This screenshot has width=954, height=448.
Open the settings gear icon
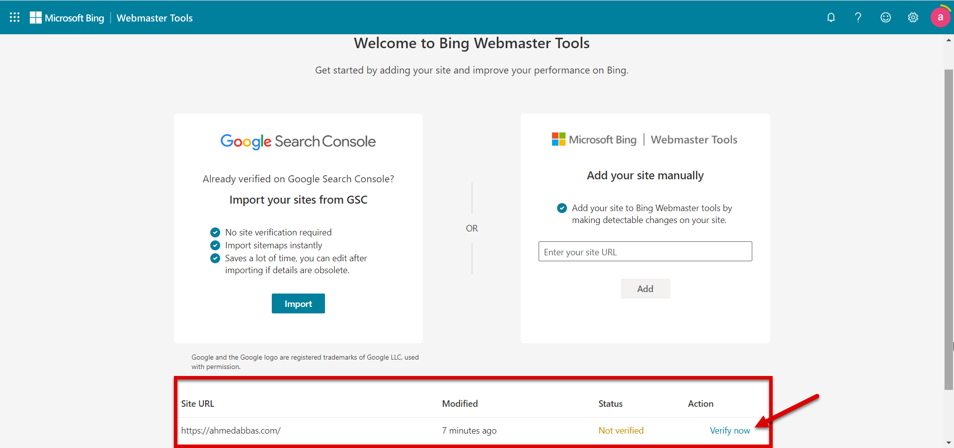(x=913, y=17)
